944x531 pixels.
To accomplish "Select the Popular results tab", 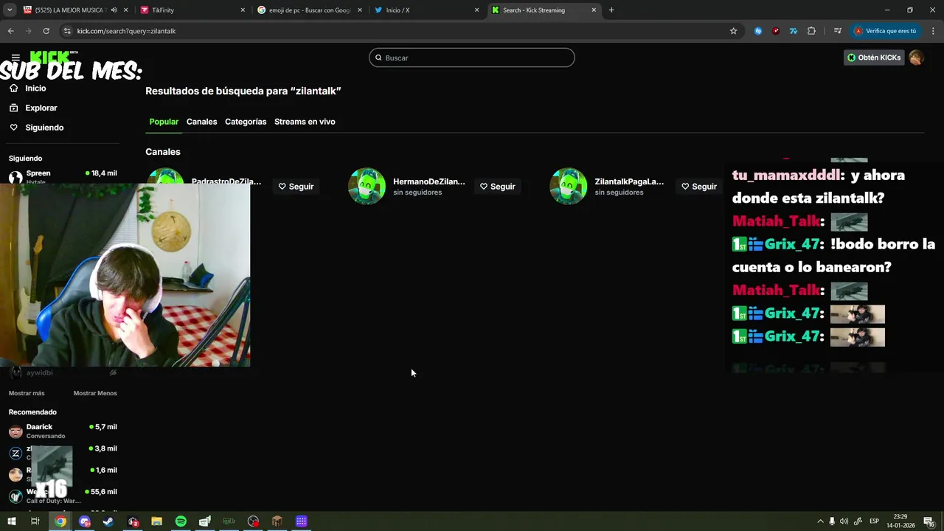I will pos(164,122).
